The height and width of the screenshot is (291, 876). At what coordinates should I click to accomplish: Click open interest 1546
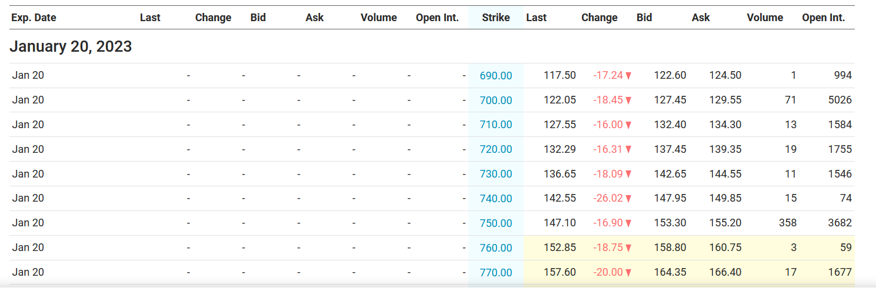tap(840, 174)
